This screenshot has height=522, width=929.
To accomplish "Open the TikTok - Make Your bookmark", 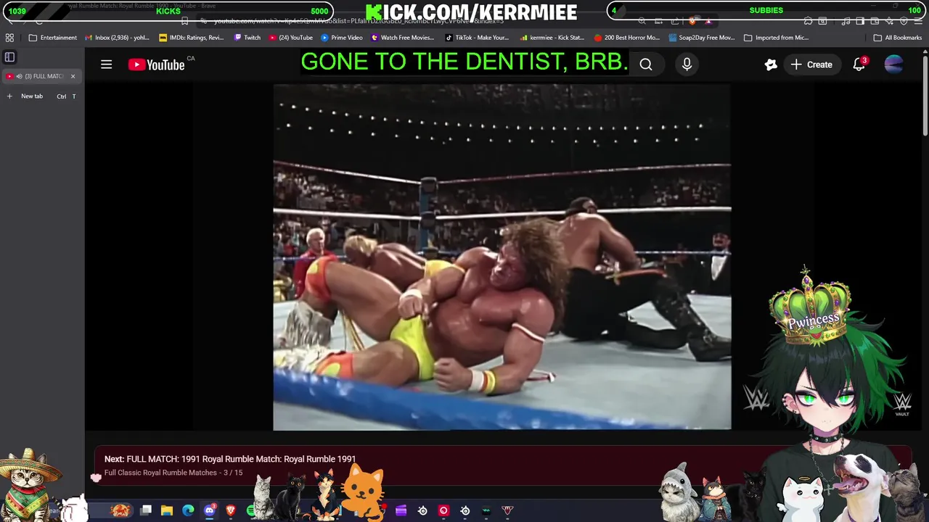I will click(x=477, y=38).
